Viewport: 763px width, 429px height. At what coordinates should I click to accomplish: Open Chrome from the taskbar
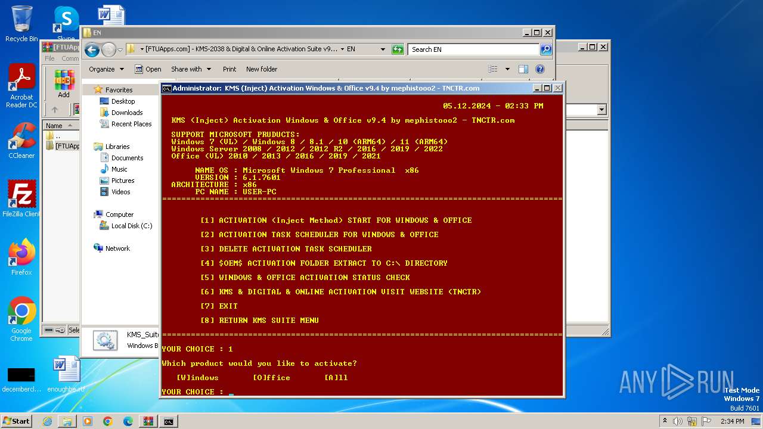[108, 421]
